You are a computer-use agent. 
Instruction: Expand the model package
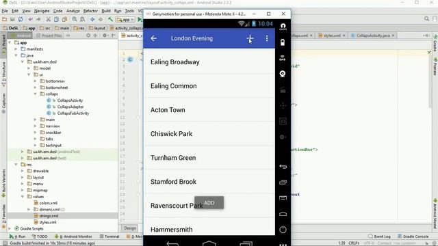click(29, 68)
